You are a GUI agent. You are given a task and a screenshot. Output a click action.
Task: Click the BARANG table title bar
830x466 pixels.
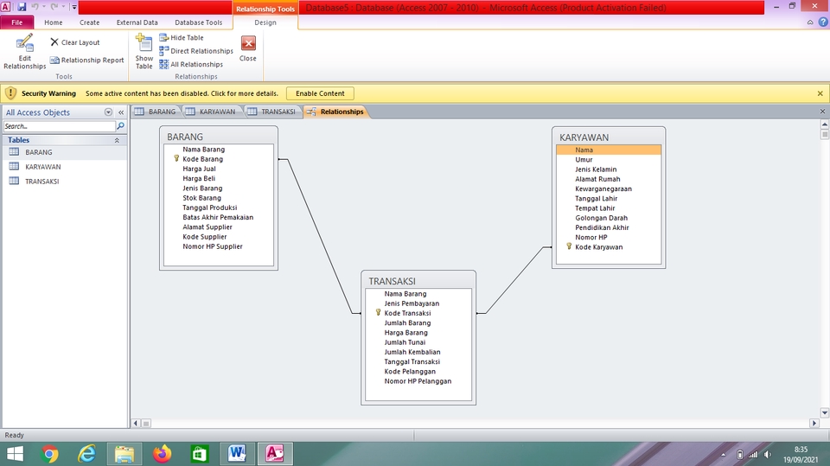pos(219,137)
